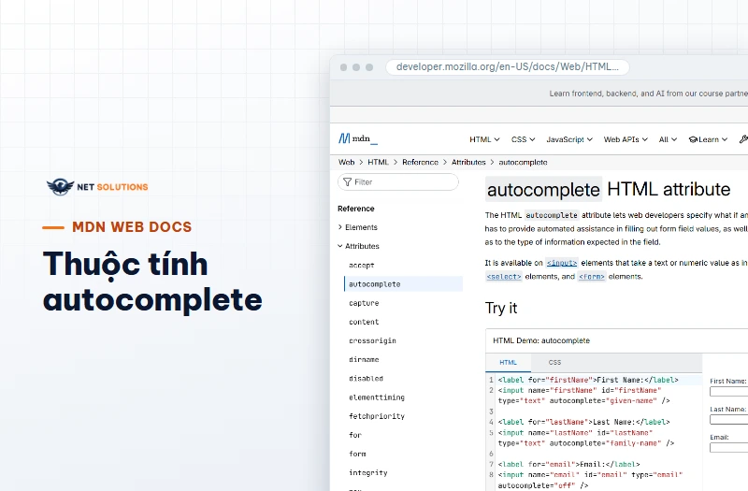Click the Try it heading
The height and width of the screenshot is (491, 748).
click(501, 309)
